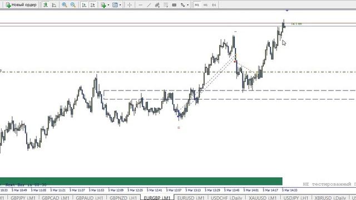Screen dimensions: 356x200
Task: Expand the indicators dropdown arrow
Action: tap(108, 5)
